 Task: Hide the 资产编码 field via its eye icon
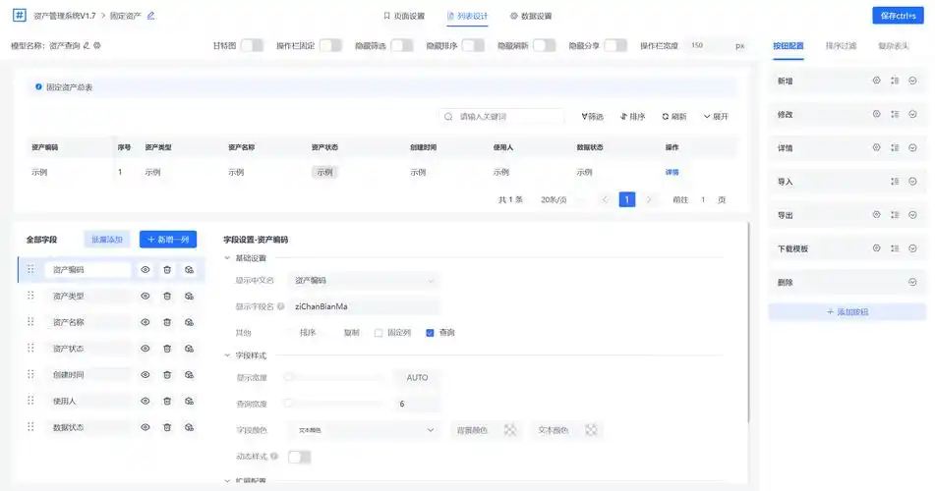(145, 270)
